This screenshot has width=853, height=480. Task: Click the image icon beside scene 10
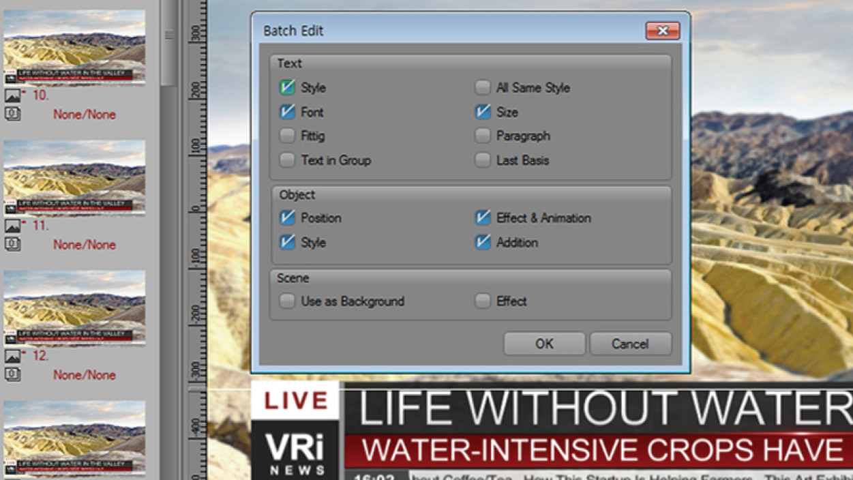click(12, 95)
